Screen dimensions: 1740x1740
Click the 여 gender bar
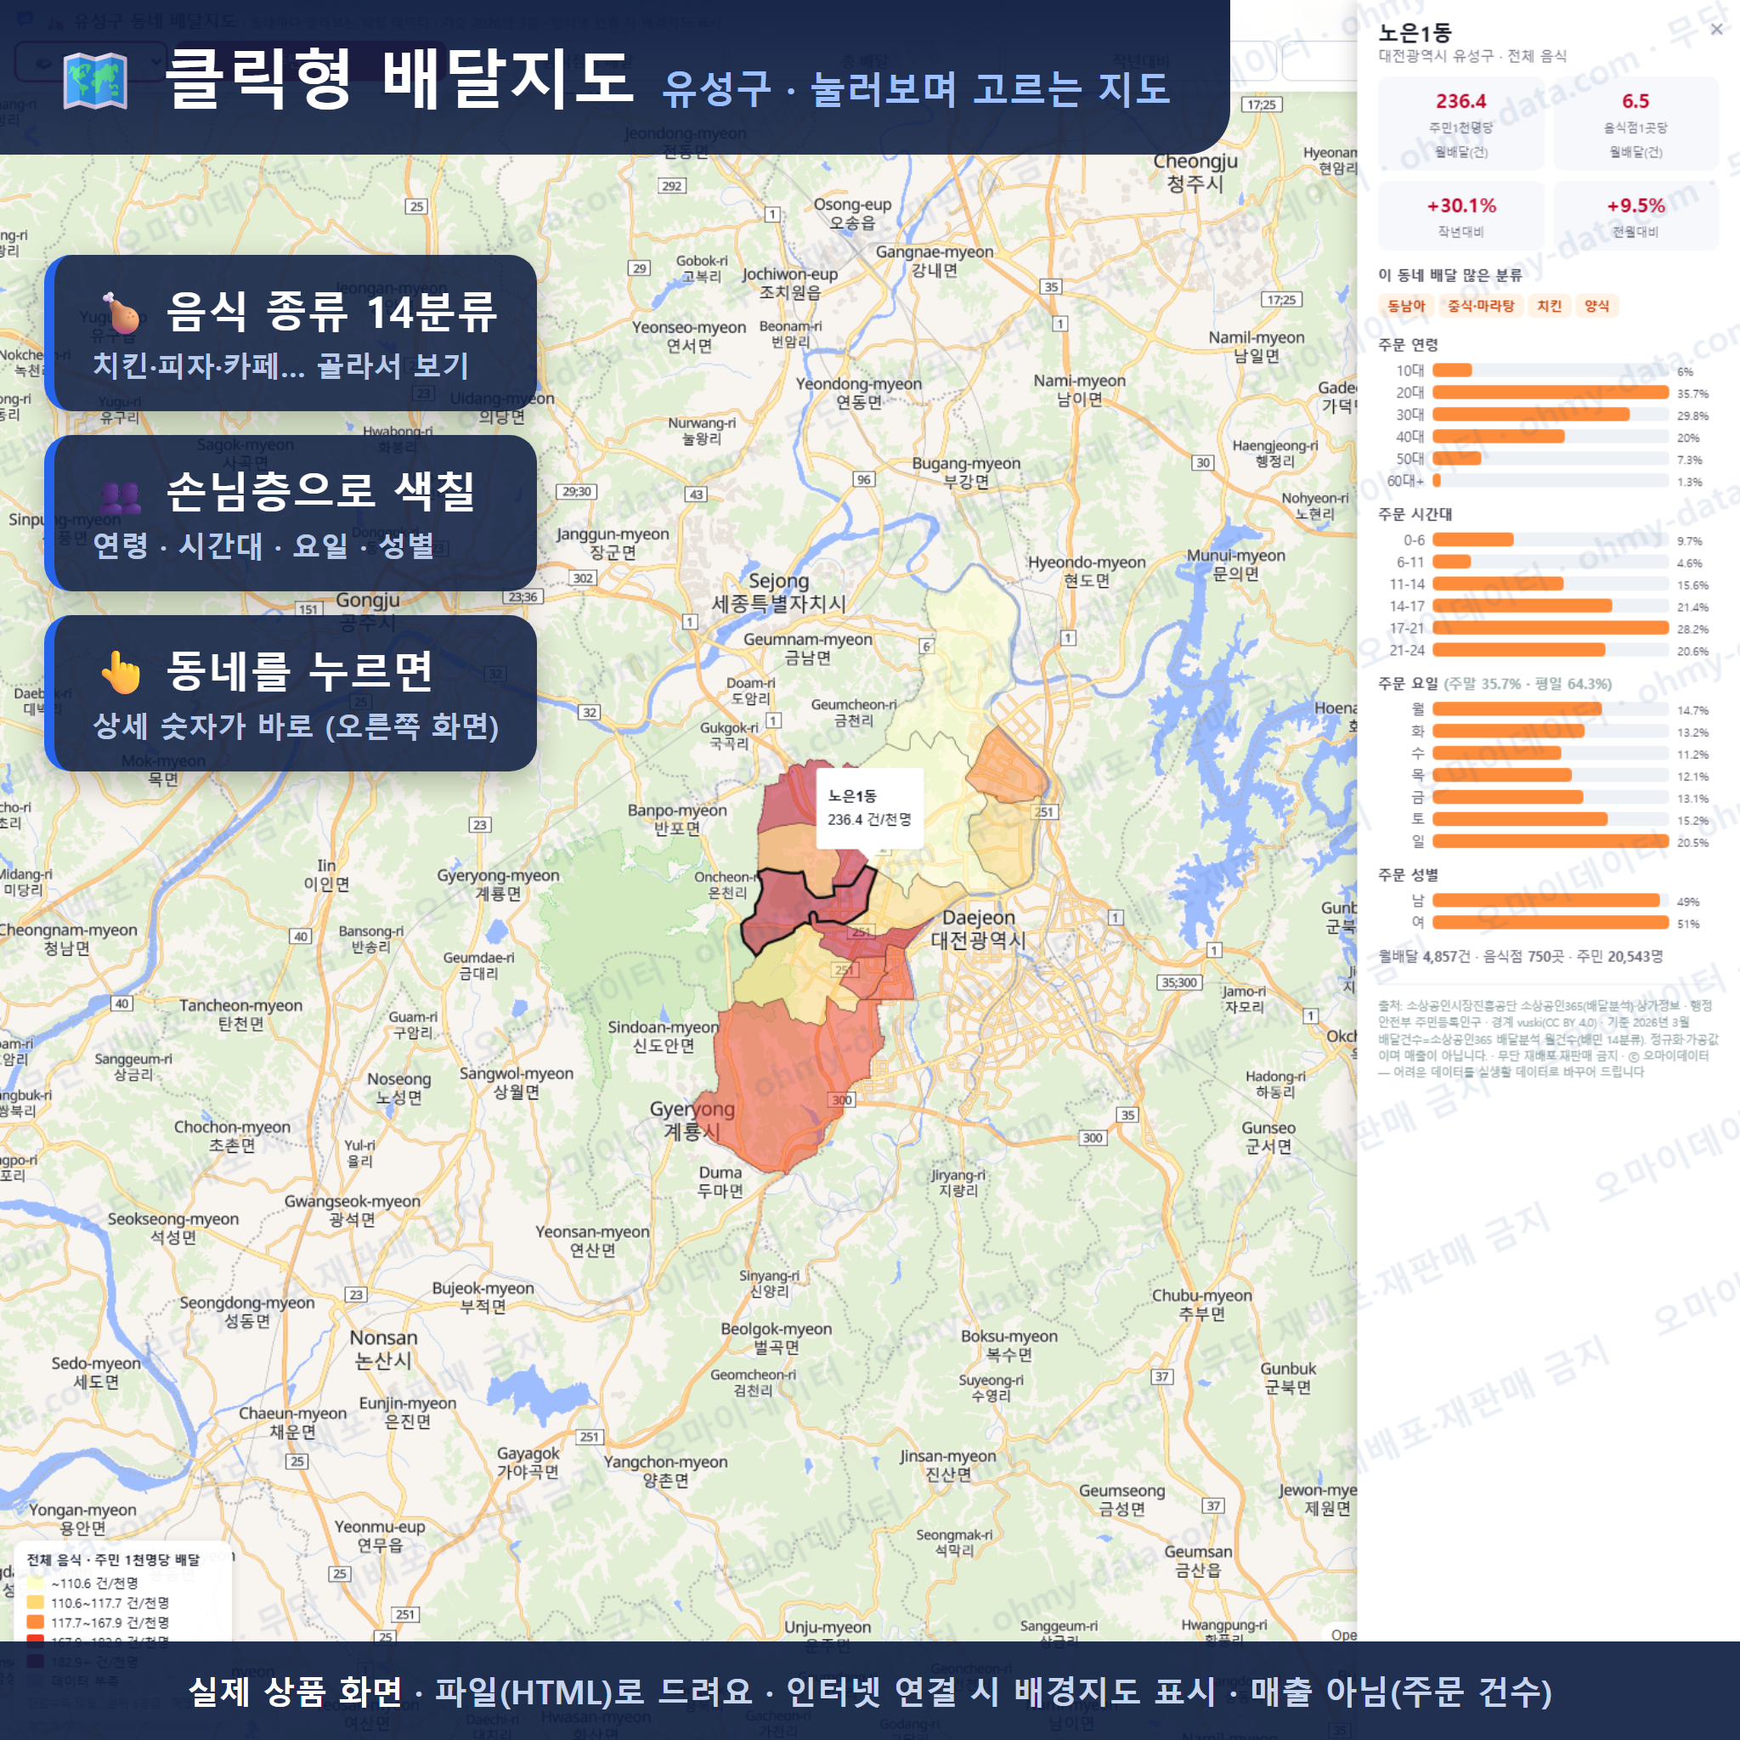(x=1550, y=922)
